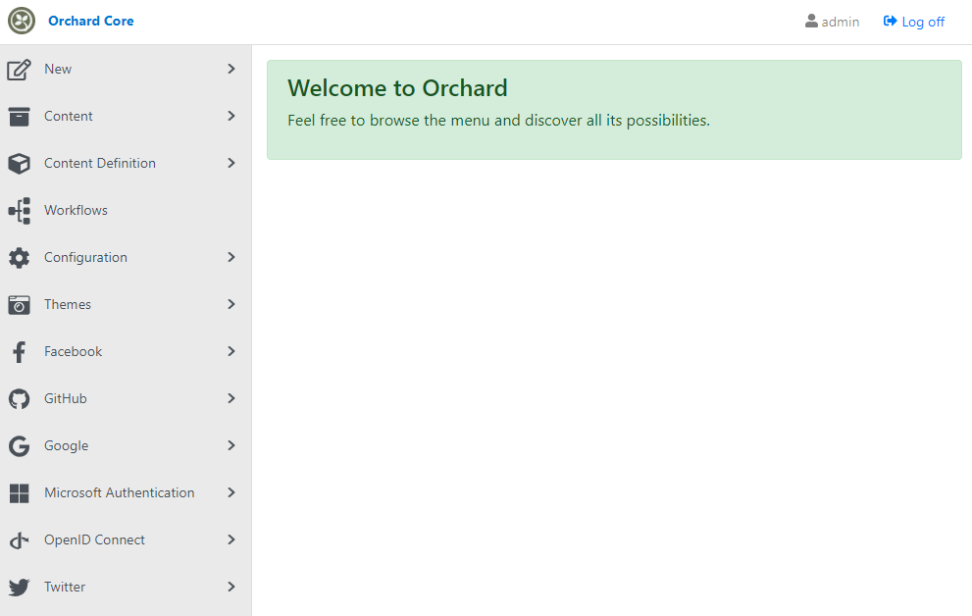Click the New pencil-edit icon
This screenshot has width=972, height=616.
(20, 70)
